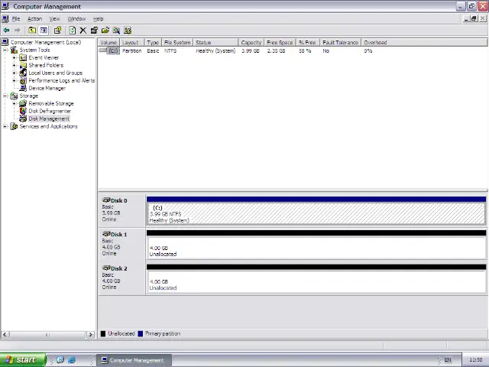Click the taskbar clock
The height and width of the screenshot is (367, 489).
(475, 360)
